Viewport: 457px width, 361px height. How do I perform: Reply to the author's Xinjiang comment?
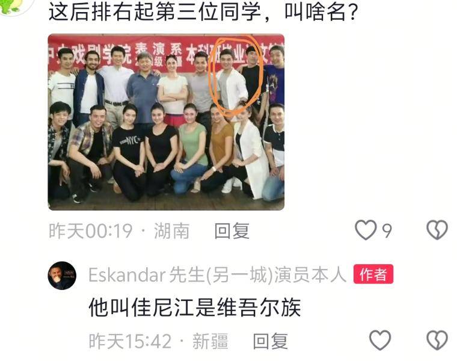(271, 341)
